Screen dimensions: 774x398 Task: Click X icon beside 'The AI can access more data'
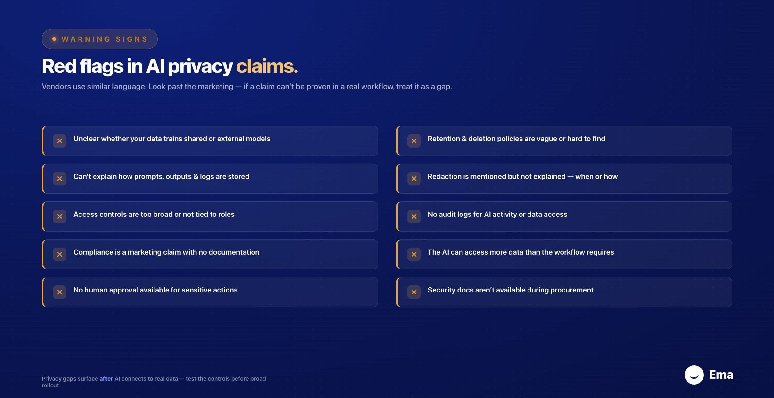coord(414,254)
